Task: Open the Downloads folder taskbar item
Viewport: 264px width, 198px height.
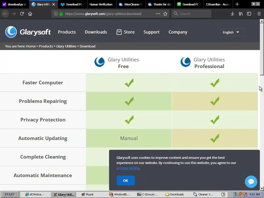Action: [x=175, y=194]
